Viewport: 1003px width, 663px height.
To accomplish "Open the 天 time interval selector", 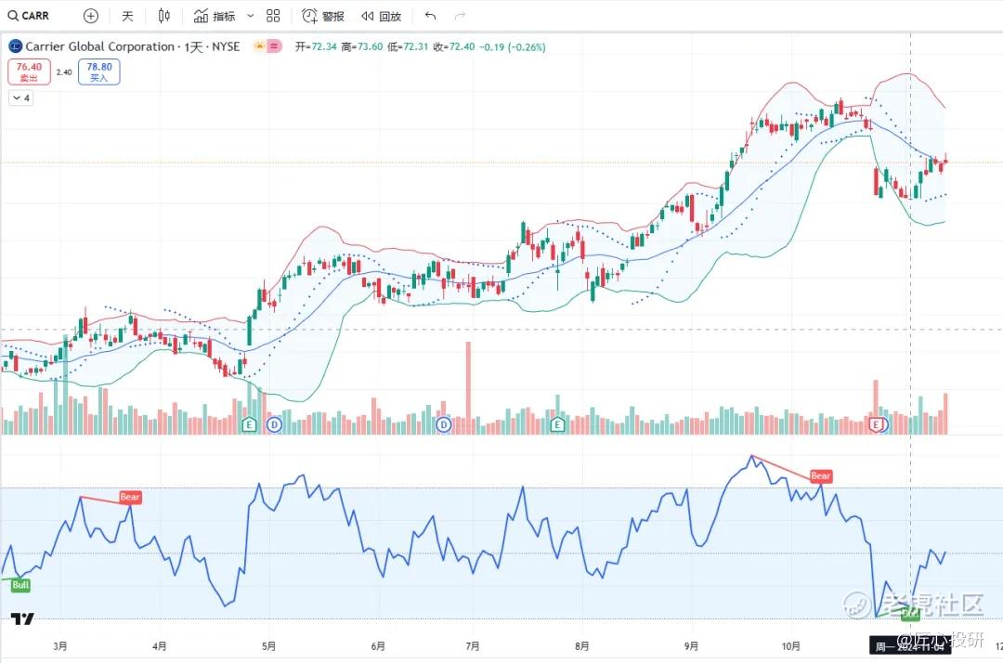I will [127, 16].
